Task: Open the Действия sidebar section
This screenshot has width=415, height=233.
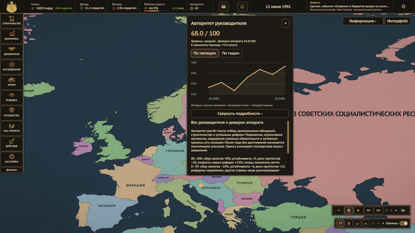Action: [11, 143]
